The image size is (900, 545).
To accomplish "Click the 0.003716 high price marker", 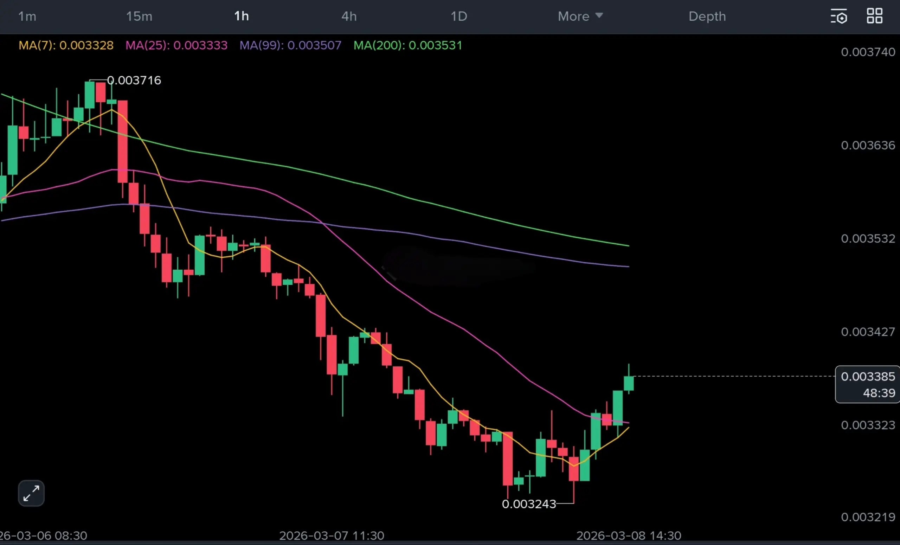I will coord(134,81).
